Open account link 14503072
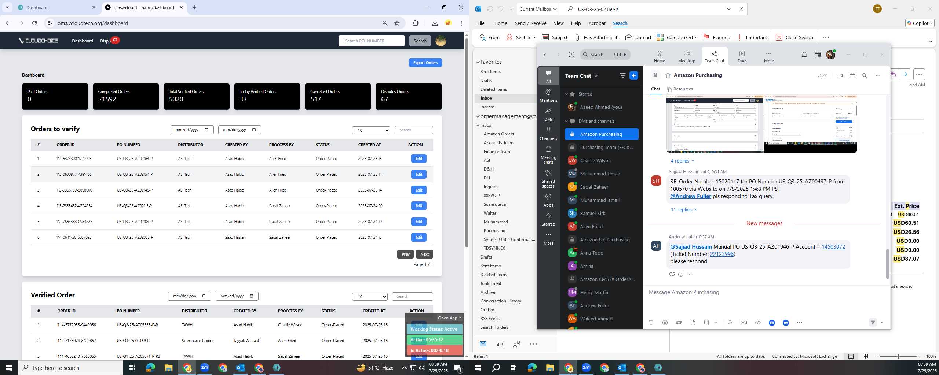 (833, 247)
